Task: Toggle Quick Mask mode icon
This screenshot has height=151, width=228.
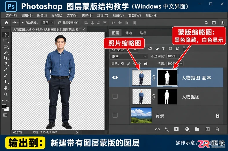Action: 5,115
